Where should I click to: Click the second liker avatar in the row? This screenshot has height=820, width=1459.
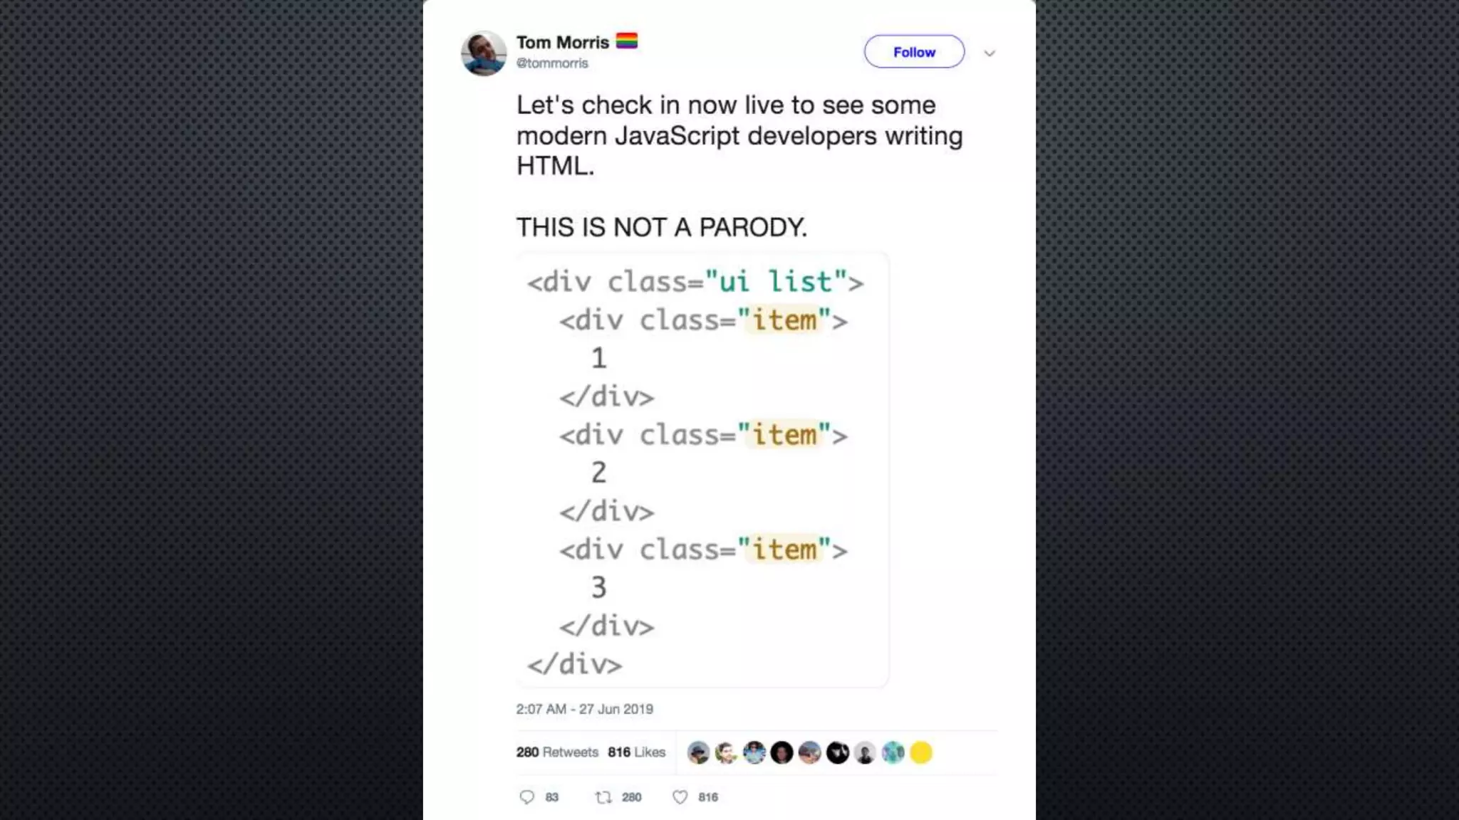[x=726, y=752]
